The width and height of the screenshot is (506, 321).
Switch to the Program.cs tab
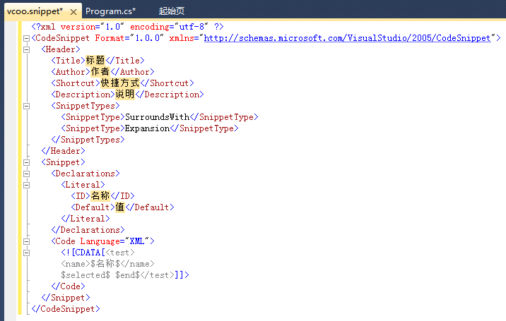110,11
